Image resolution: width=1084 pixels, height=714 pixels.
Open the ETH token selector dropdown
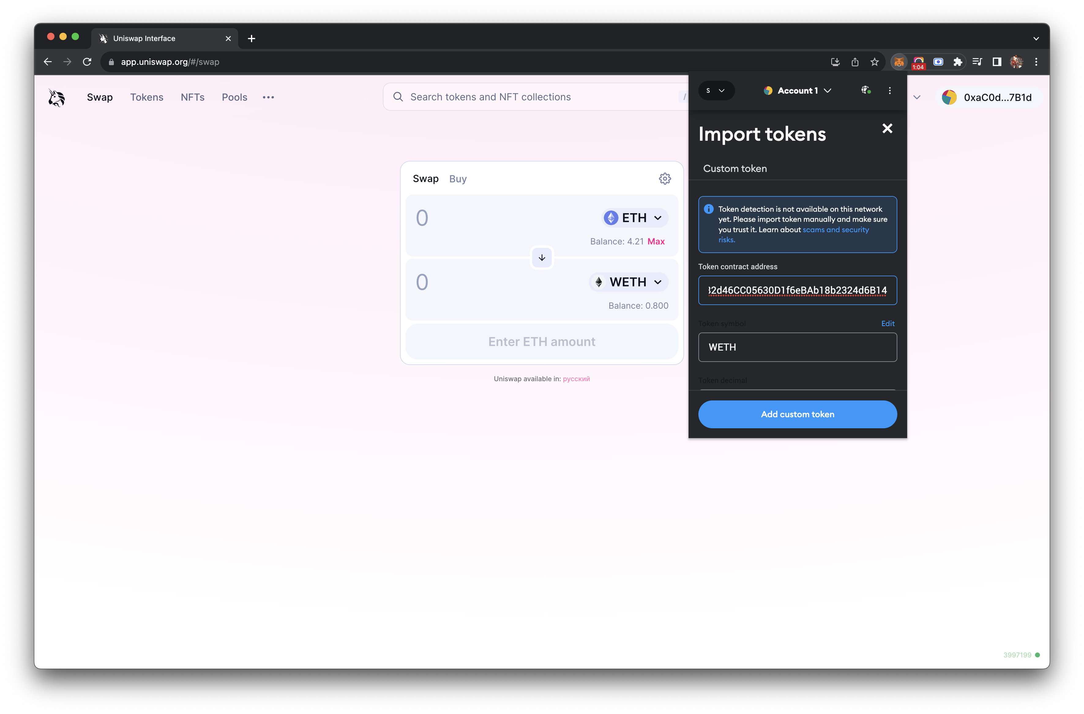click(635, 218)
